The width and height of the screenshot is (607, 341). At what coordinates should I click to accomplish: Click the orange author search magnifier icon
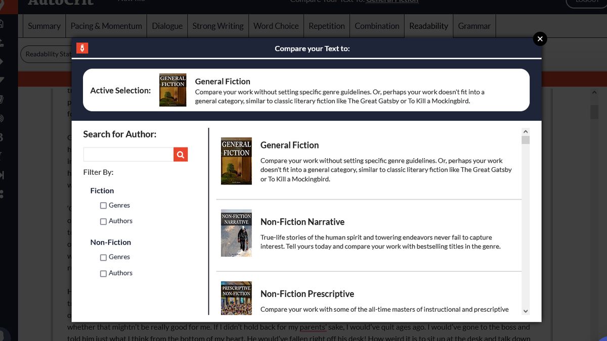[x=181, y=155]
